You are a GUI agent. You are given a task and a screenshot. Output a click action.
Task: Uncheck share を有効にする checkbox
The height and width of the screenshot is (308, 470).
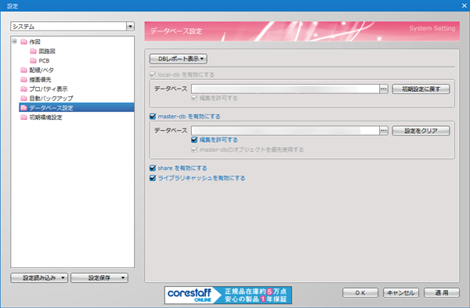click(153, 168)
